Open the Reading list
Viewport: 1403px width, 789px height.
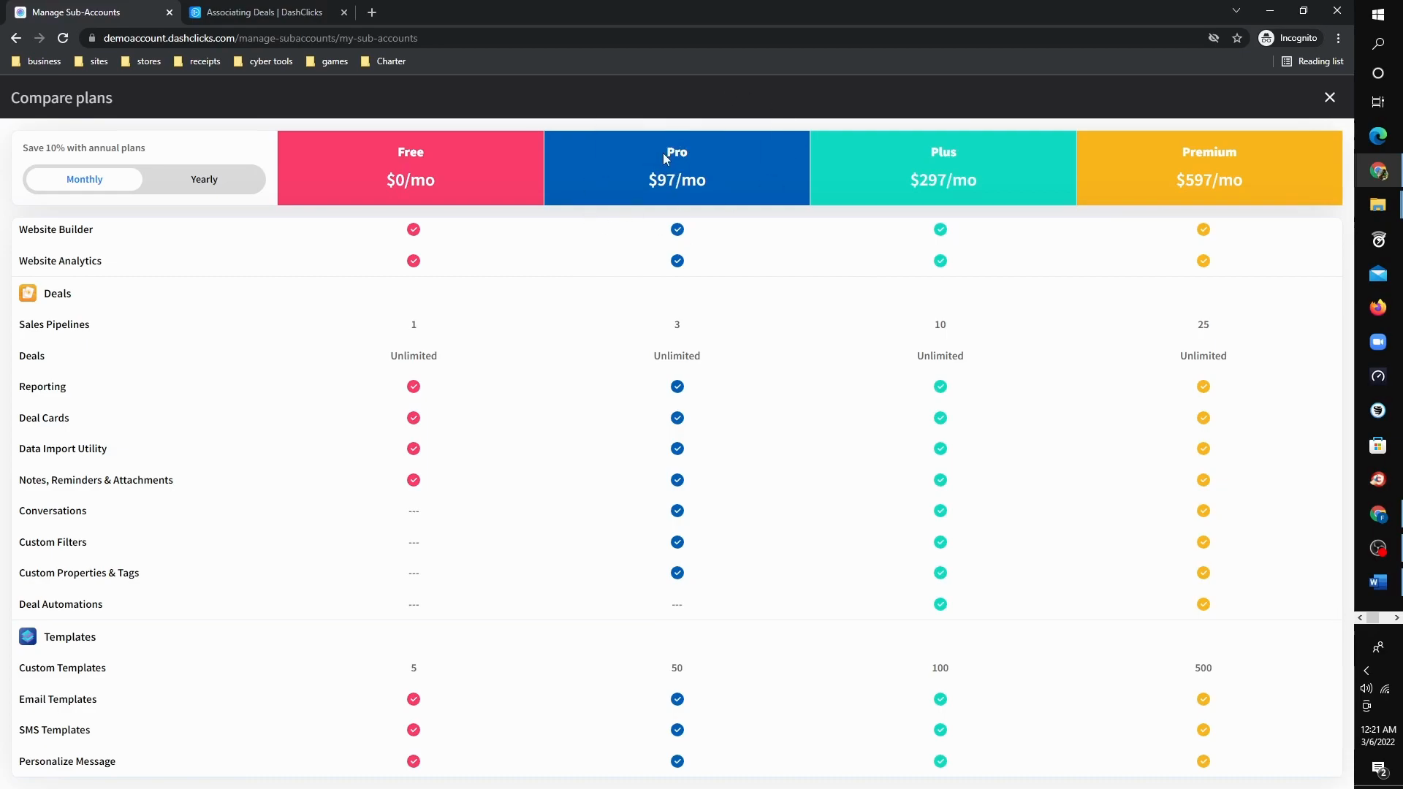coord(1312,61)
